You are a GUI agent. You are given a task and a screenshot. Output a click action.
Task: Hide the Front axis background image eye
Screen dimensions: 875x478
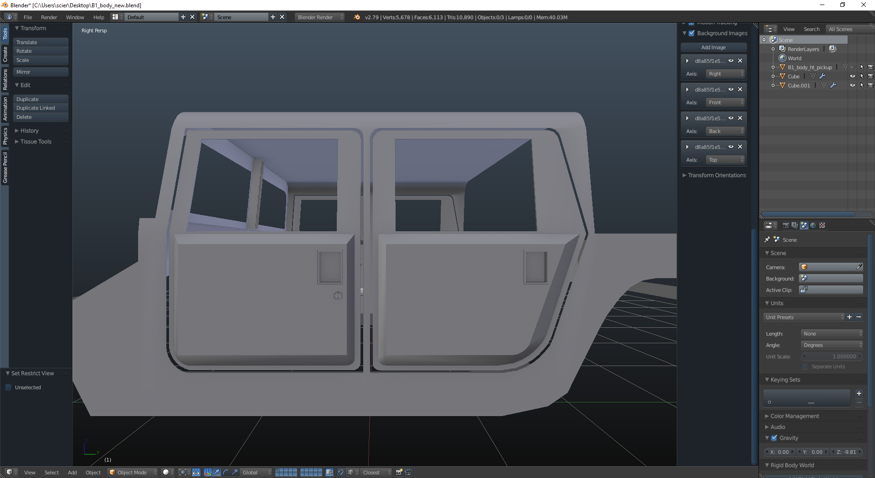click(731, 89)
